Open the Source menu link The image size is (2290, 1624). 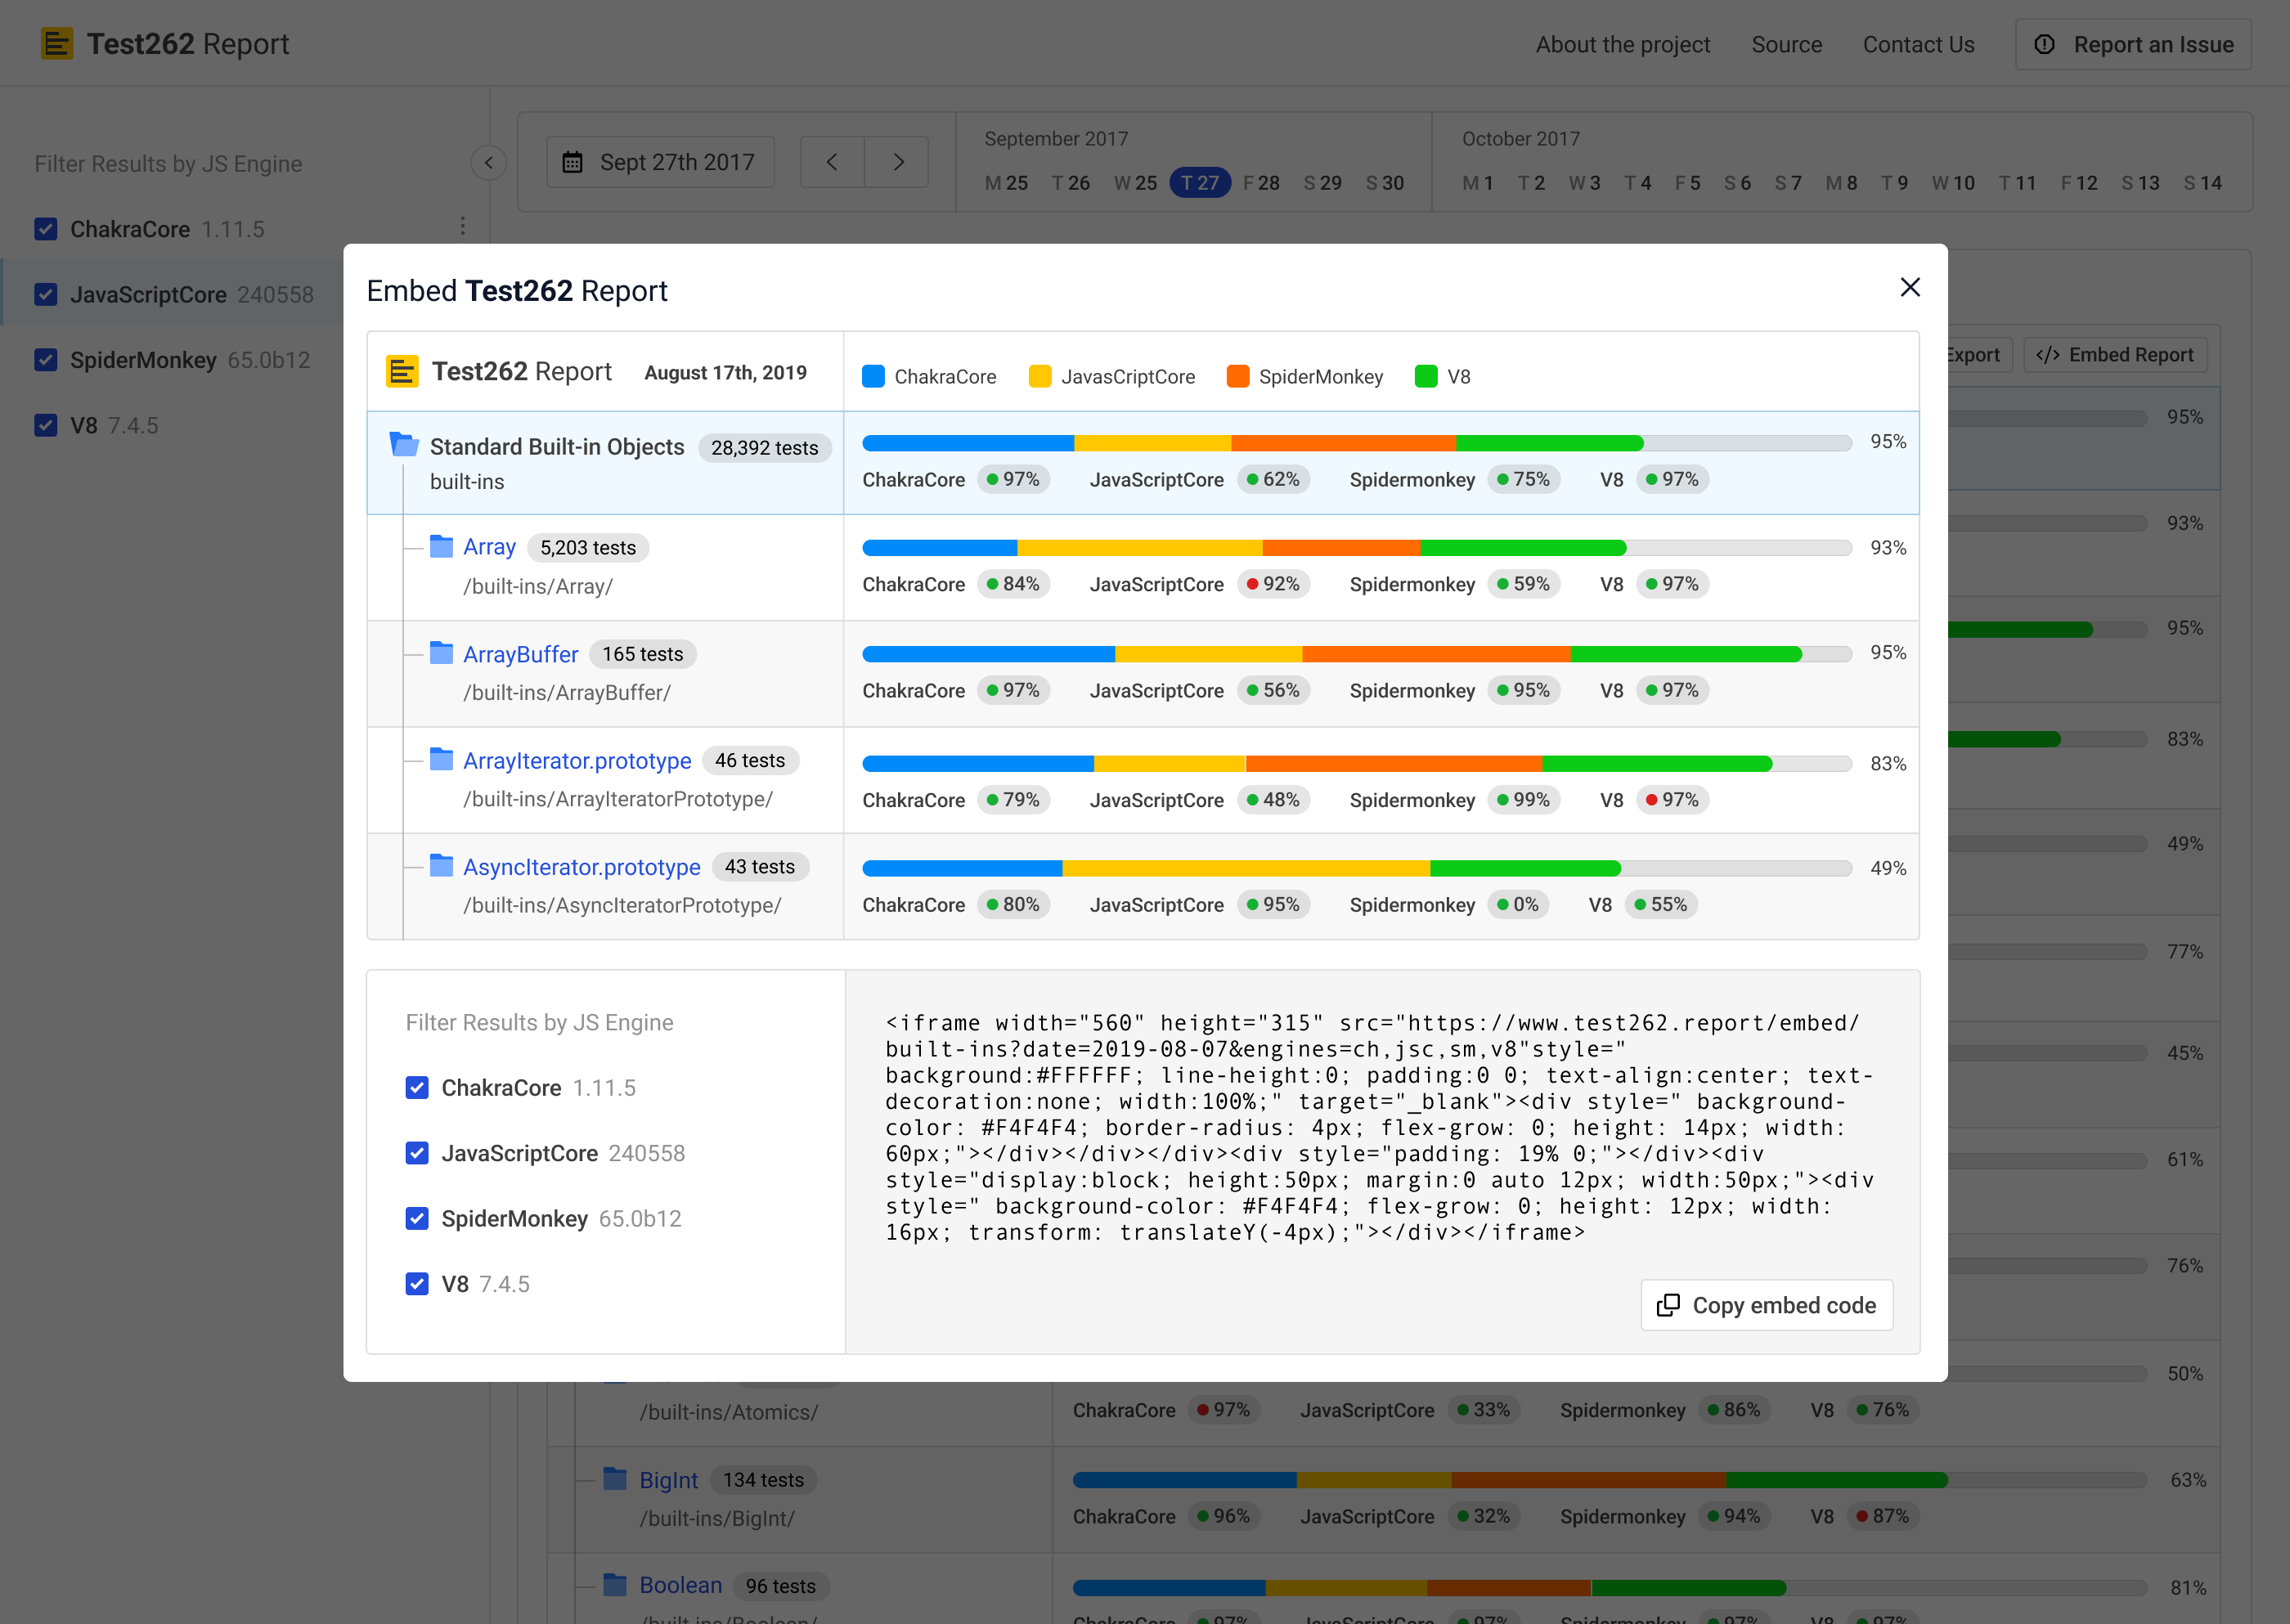click(1786, 45)
